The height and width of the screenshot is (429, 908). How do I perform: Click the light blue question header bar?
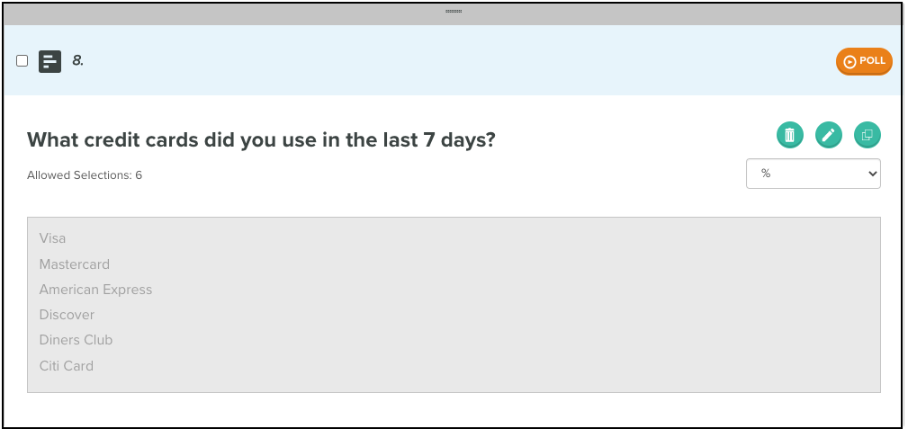click(452, 60)
